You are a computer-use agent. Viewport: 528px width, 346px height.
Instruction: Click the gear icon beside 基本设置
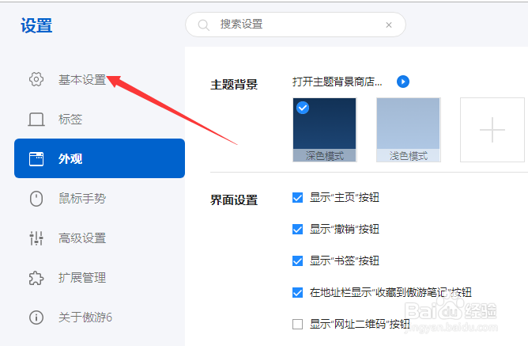[x=36, y=80]
